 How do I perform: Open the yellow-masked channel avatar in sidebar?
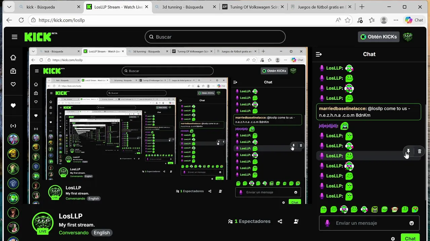pos(13,154)
